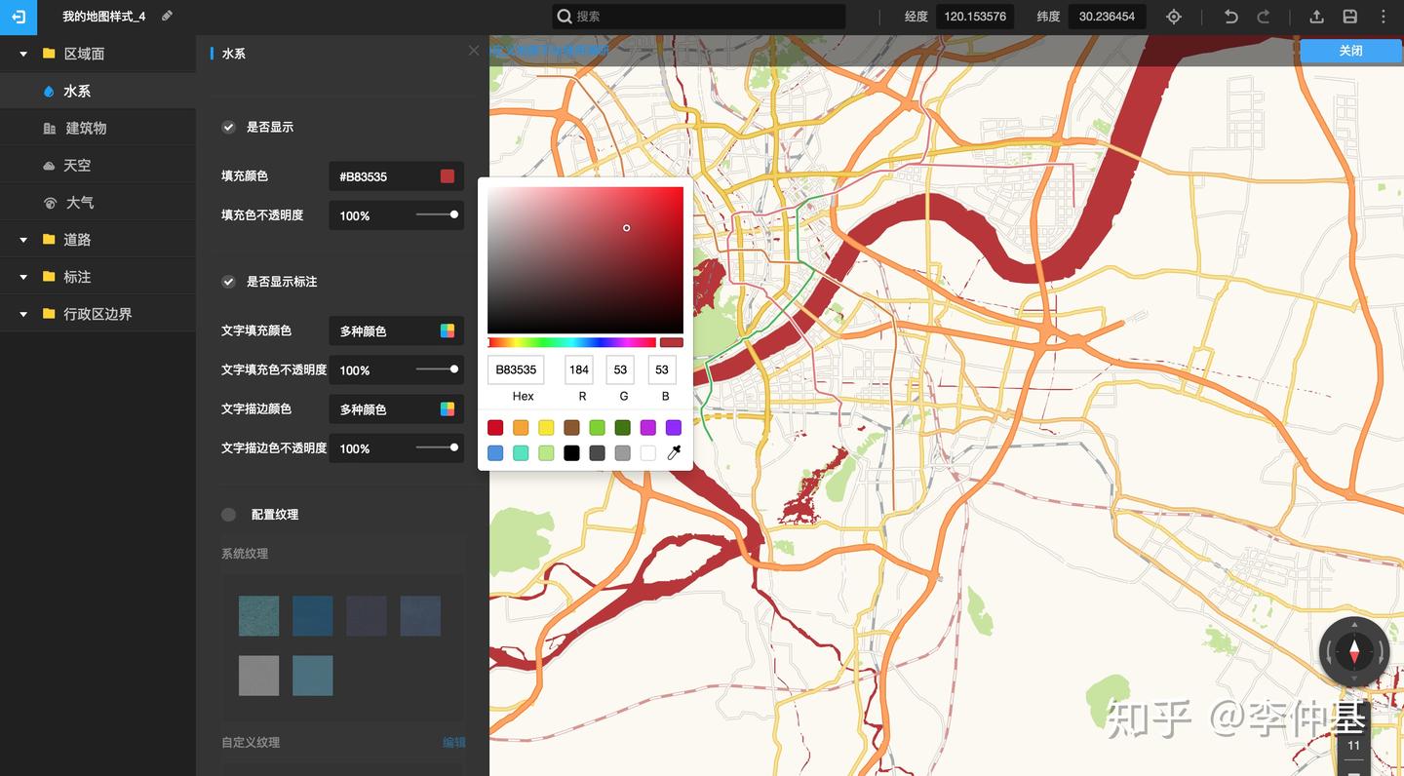Click the undo arrow icon in the top toolbar

click(x=1229, y=17)
